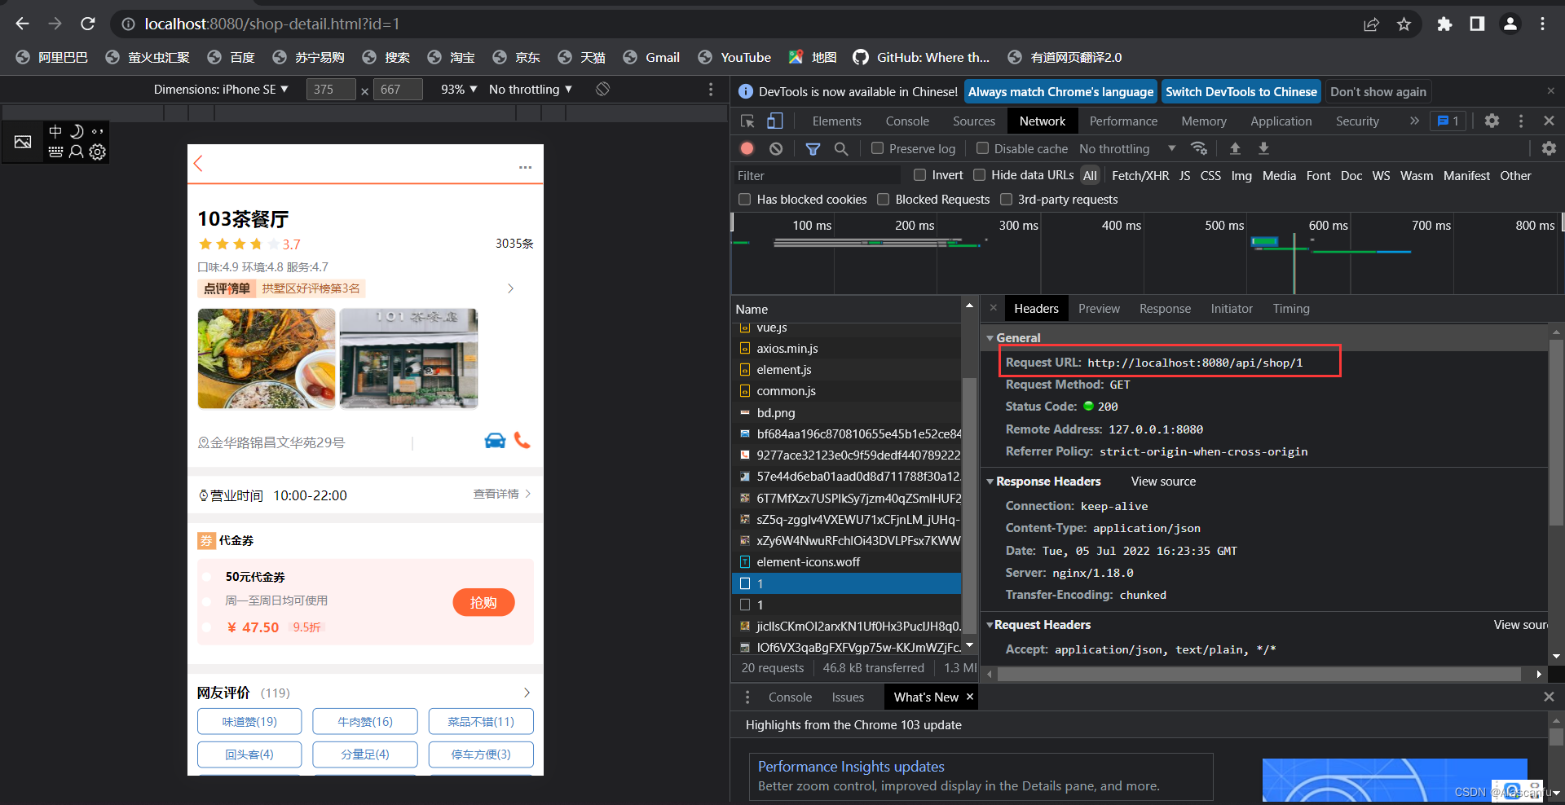Tap 查看详情 link for business hours
Viewport: 1565px width, 805px height.
click(x=502, y=494)
